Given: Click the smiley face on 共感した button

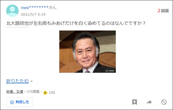Looking at the screenshot, I should pos(12,102).
